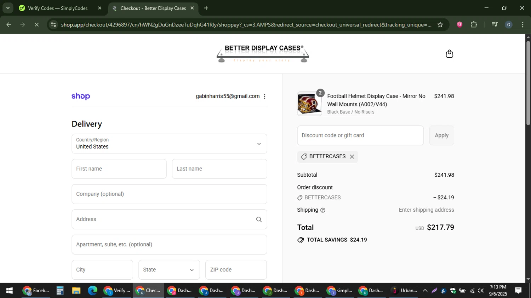The image size is (531, 298).
Task: Open the tab search dropdown arrow
Action: point(8,8)
